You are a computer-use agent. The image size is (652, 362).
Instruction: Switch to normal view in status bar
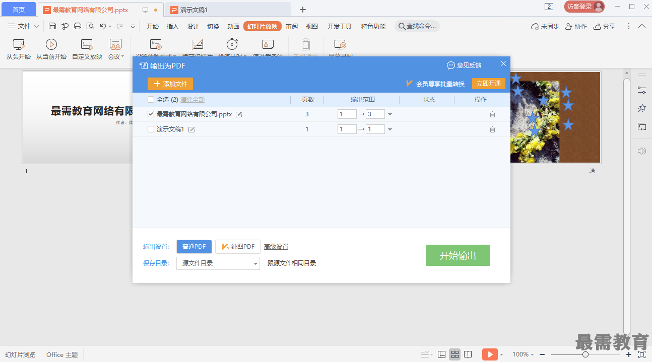tap(441, 354)
